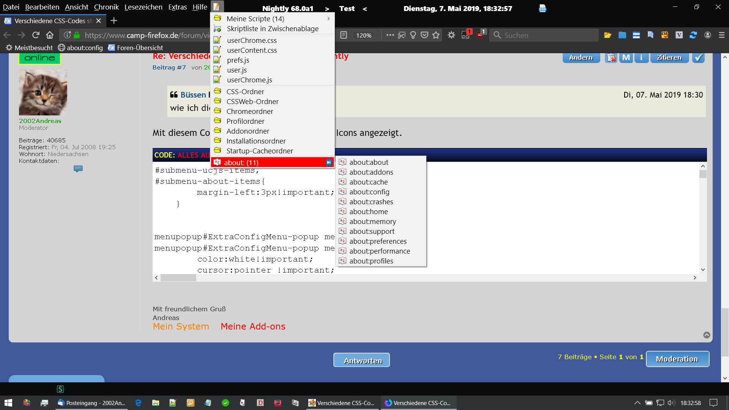Click the 120% zoom level indicator
Screen dimensions: 729x410
pyautogui.click(x=363, y=35)
